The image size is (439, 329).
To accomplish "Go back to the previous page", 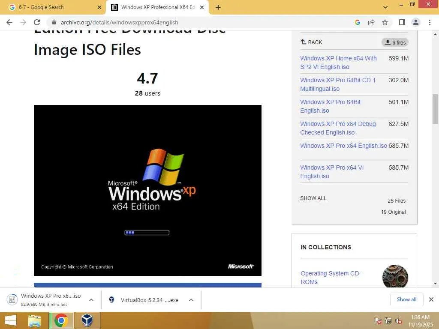I will tap(9, 22).
